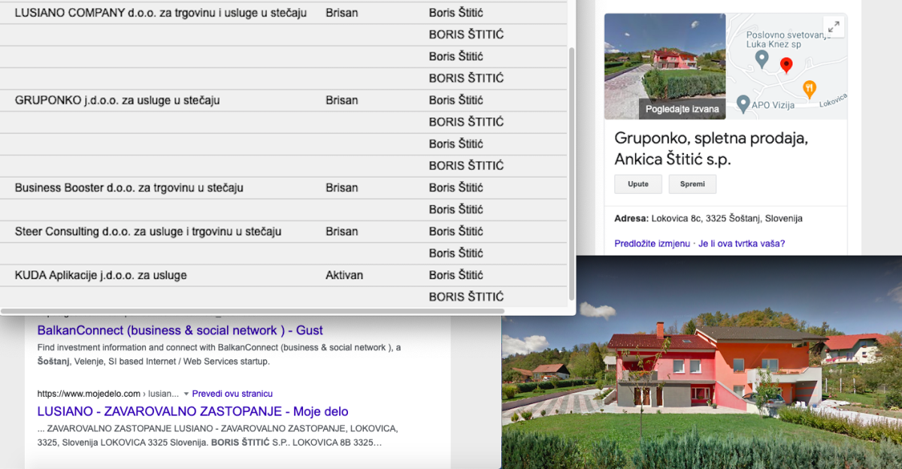This screenshot has height=469, width=902.
Task: Click the Prevedi ovu stranicu link
Action: point(232,394)
